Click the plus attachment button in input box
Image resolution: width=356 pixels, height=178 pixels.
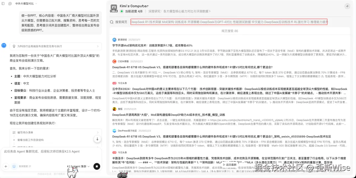point(6,166)
